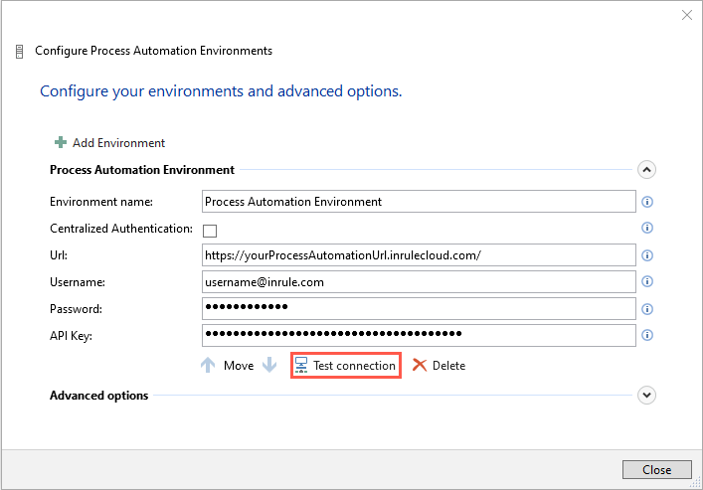
Task: Click inside the API Key field
Action: click(418, 335)
